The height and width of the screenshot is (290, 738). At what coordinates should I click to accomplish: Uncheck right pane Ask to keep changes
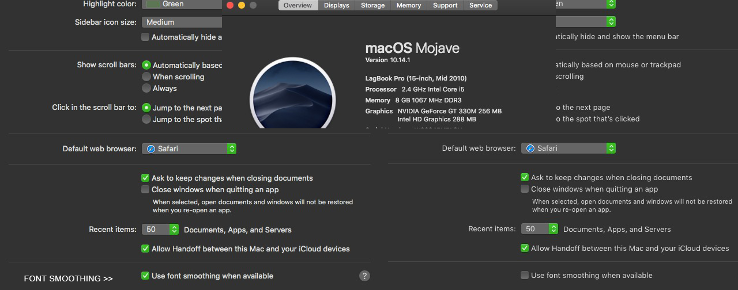click(x=525, y=177)
